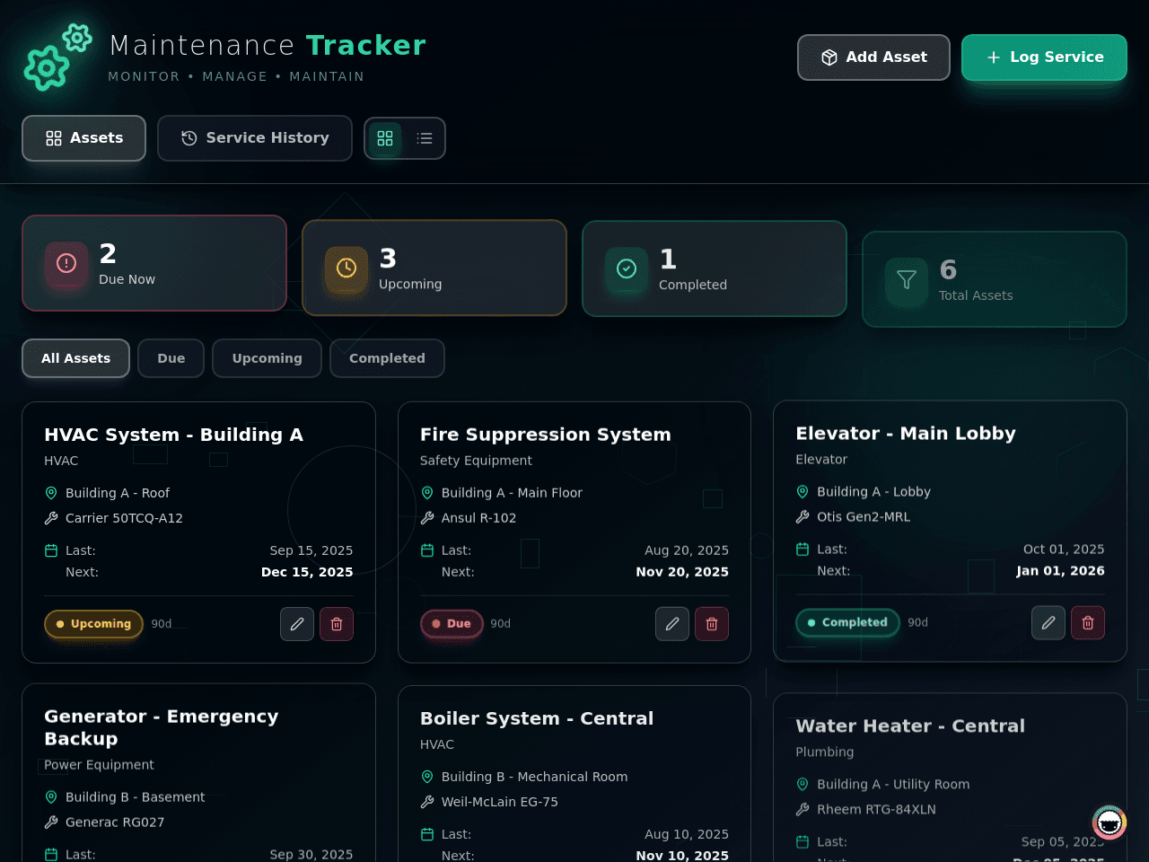The image size is (1149, 862).
Task: Select the Due Now summary card
Action: pyautogui.click(x=154, y=263)
